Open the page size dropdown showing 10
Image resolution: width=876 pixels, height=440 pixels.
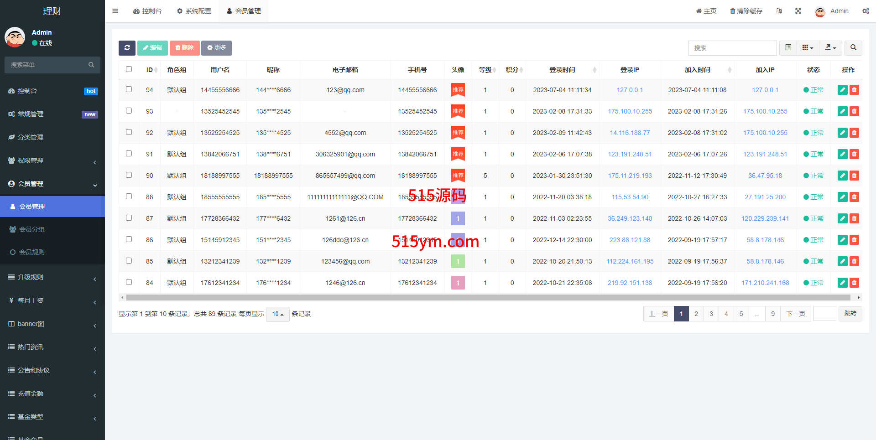click(277, 314)
